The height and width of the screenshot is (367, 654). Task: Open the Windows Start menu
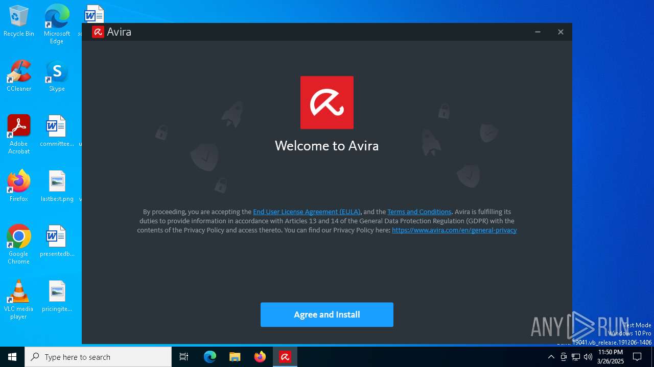pyautogui.click(x=12, y=357)
